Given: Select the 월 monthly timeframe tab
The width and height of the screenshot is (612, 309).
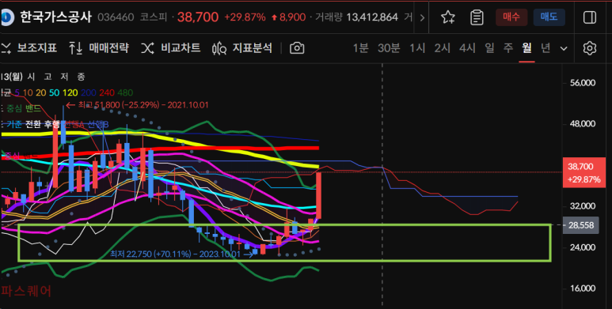Looking at the screenshot, I should 526,48.
